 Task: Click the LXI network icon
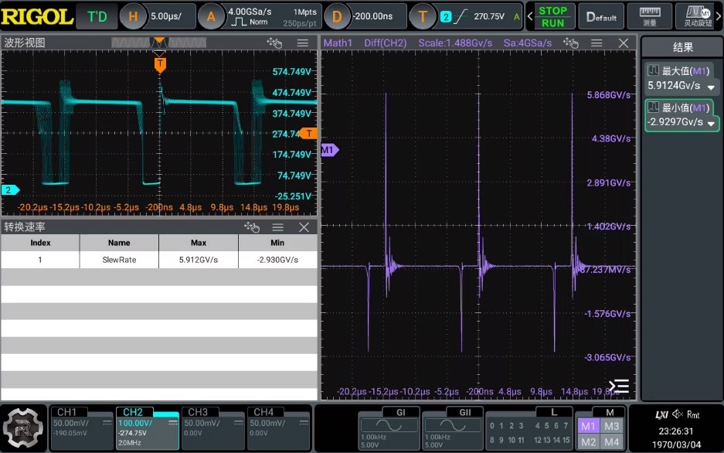pyautogui.click(x=661, y=414)
